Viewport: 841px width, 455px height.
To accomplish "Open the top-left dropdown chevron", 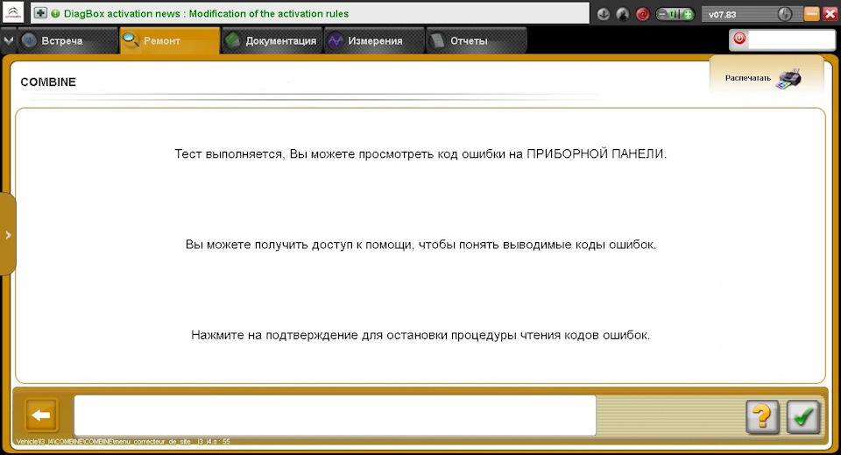I will tap(8, 40).
